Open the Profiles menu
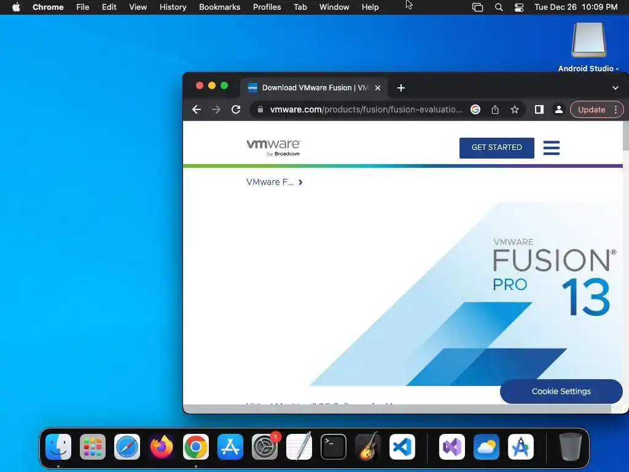This screenshot has height=472, width=629. 267,7
